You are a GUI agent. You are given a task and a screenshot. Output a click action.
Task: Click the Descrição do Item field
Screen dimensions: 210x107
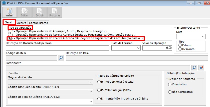pyautogui.click(x=137, y=58)
